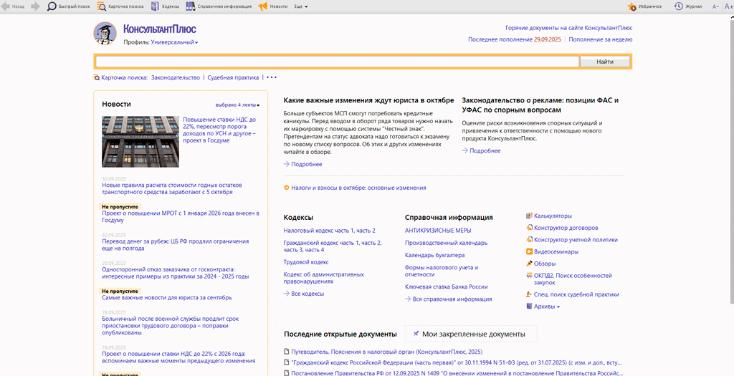Click the Кодексы toolbar icon

(165, 6)
